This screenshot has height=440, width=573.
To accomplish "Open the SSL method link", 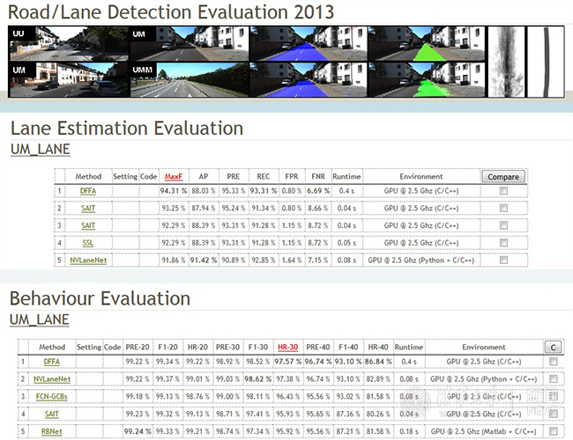I will 88,242.
